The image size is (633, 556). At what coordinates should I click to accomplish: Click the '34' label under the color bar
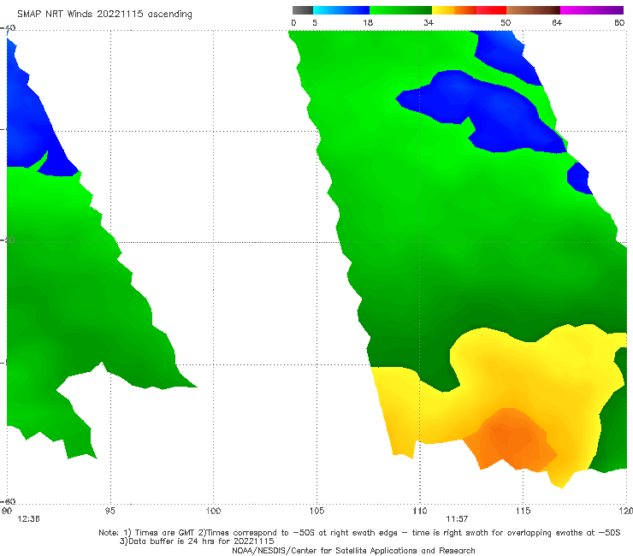[x=429, y=22]
